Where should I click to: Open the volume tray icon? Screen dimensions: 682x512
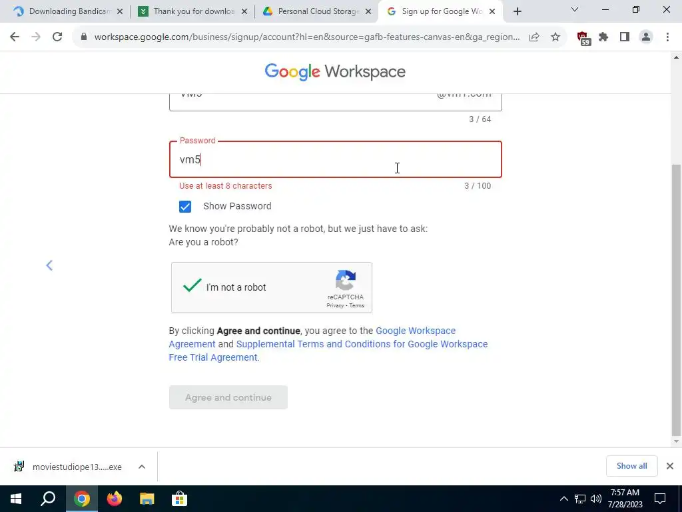596,499
